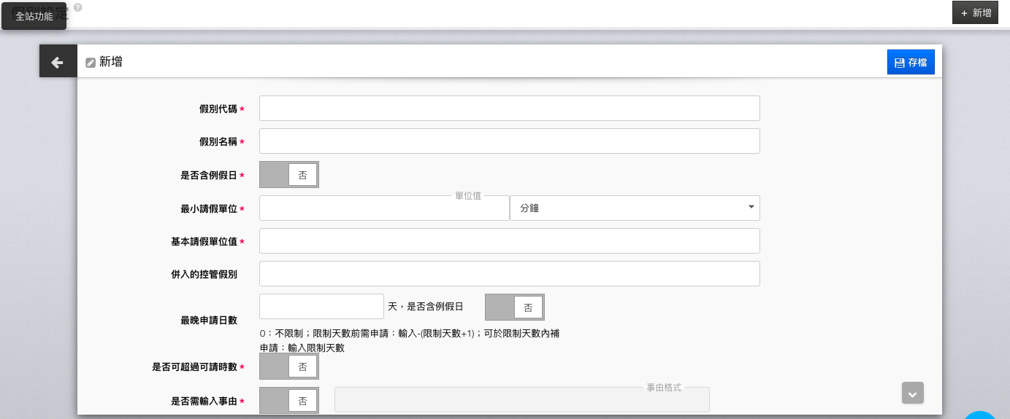
Task: Toggle the 是否含例假日 switch under 假別名稱
Action: 289,175
